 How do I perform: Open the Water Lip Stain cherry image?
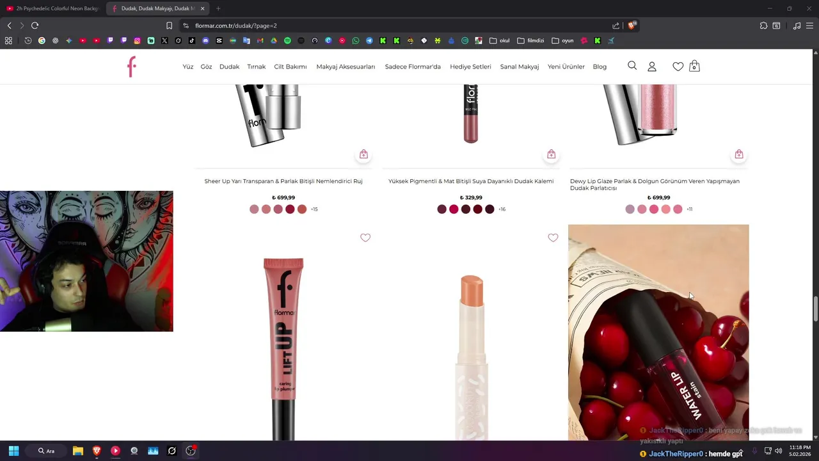658,332
